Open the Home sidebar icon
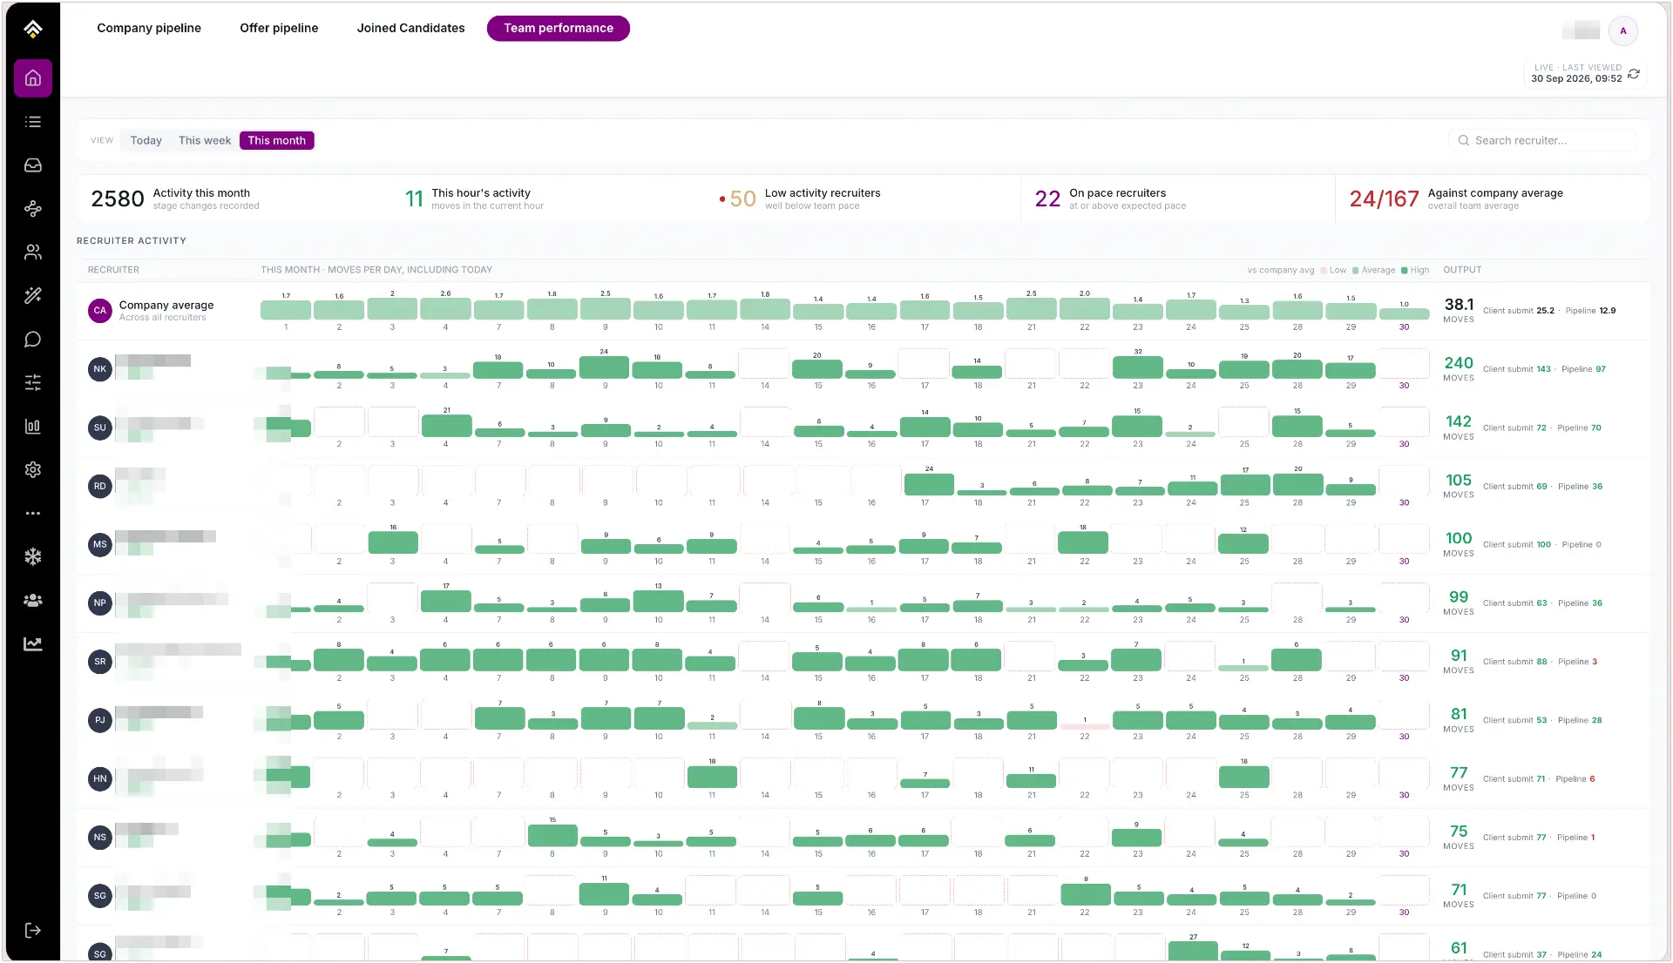 pyautogui.click(x=33, y=78)
